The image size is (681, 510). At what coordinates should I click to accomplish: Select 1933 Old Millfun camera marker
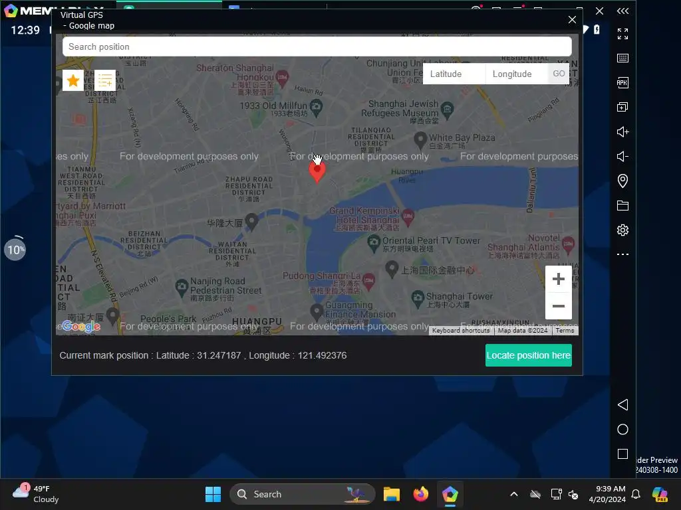317,107
